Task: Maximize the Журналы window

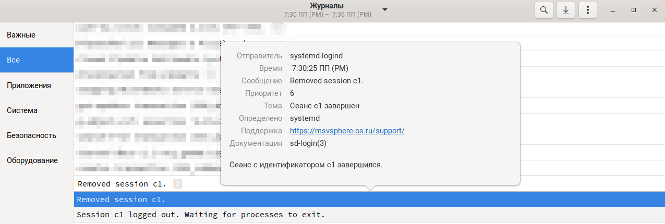Action: pos(633,10)
